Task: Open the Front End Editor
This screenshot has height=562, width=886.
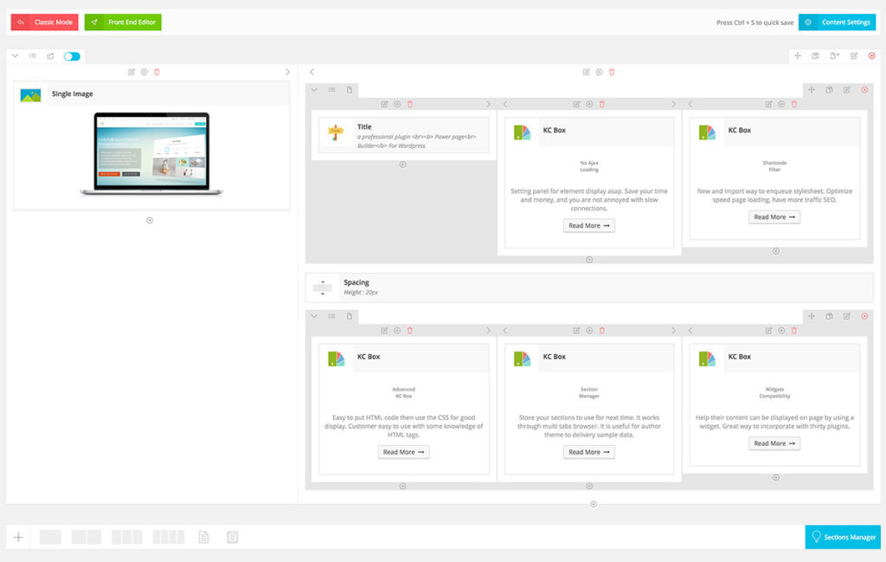Action: pyautogui.click(x=123, y=23)
